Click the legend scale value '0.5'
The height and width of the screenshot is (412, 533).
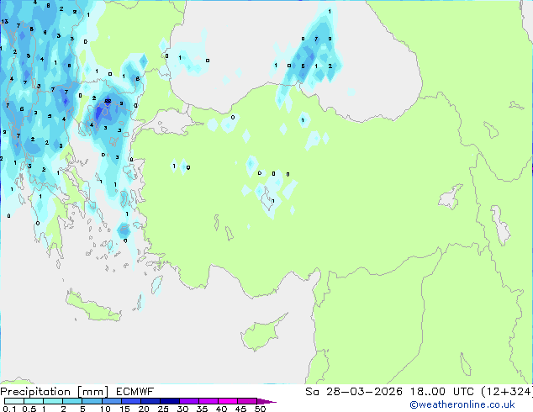29,409
